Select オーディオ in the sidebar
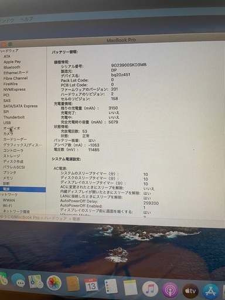 pyautogui.click(x=12, y=128)
